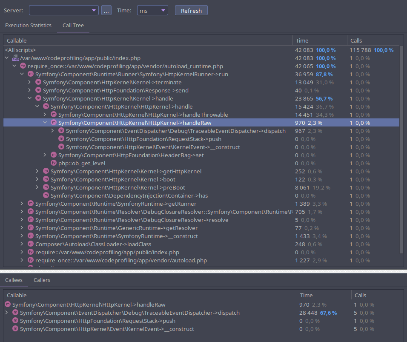Collapse the HttpKernel->handleRaw node
The image size is (407, 342).
[45, 122]
